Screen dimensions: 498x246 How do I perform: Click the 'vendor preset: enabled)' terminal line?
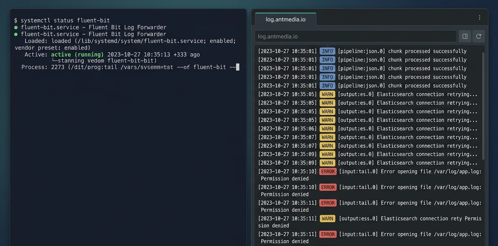point(52,48)
